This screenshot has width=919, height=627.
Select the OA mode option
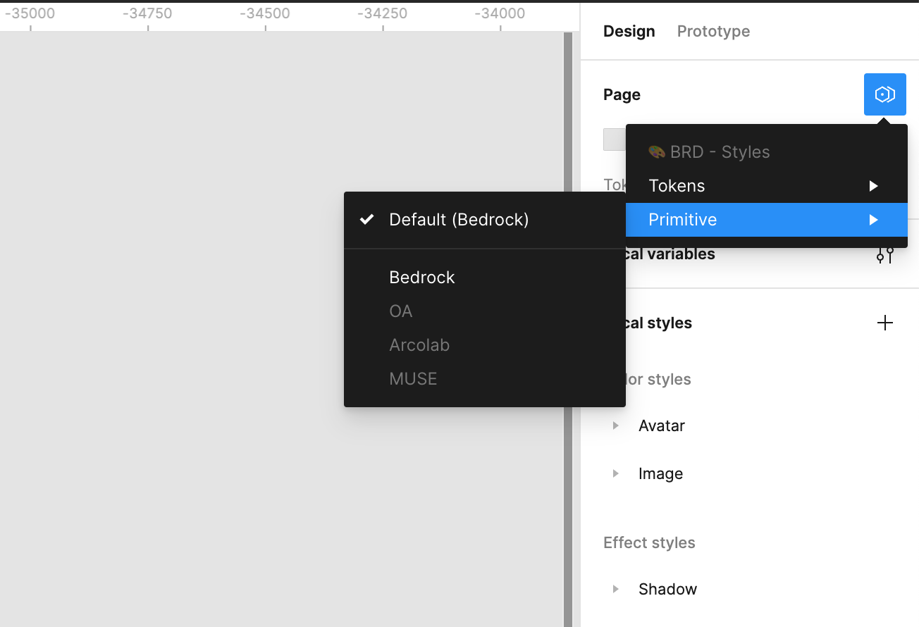click(484, 311)
